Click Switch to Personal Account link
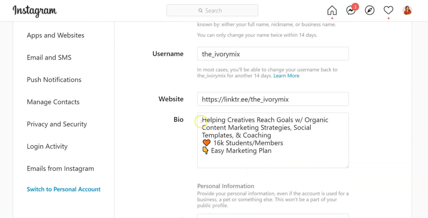The height and width of the screenshot is (218, 428). (x=64, y=189)
